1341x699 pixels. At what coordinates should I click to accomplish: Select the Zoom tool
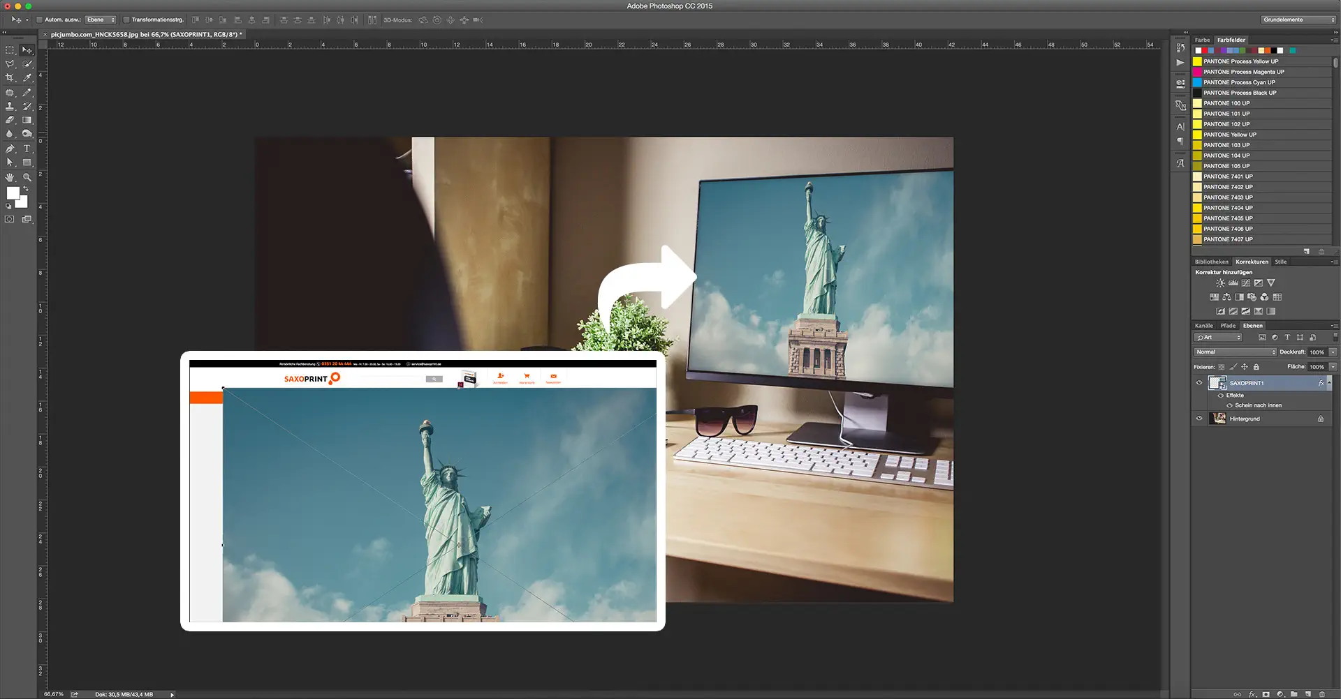27,177
